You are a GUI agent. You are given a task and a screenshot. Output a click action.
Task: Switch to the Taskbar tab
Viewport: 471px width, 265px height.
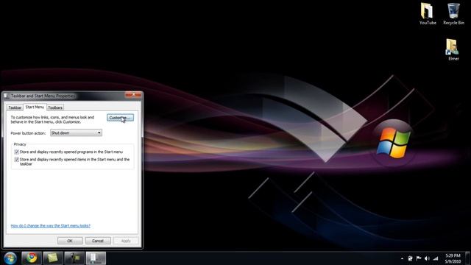point(15,107)
